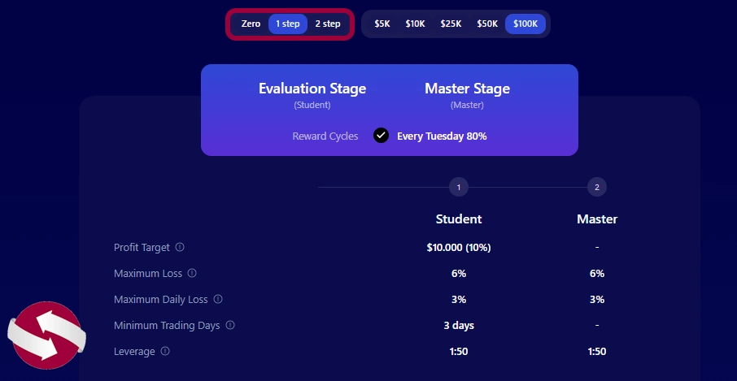Select the $10K account size
The width and height of the screenshot is (737, 381).
pyautogui.click(x=416, y=24)
